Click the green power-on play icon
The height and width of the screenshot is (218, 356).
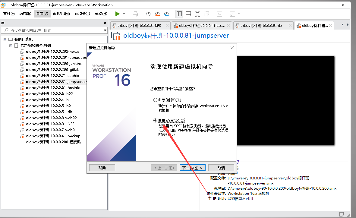click(x=117, y=14)
